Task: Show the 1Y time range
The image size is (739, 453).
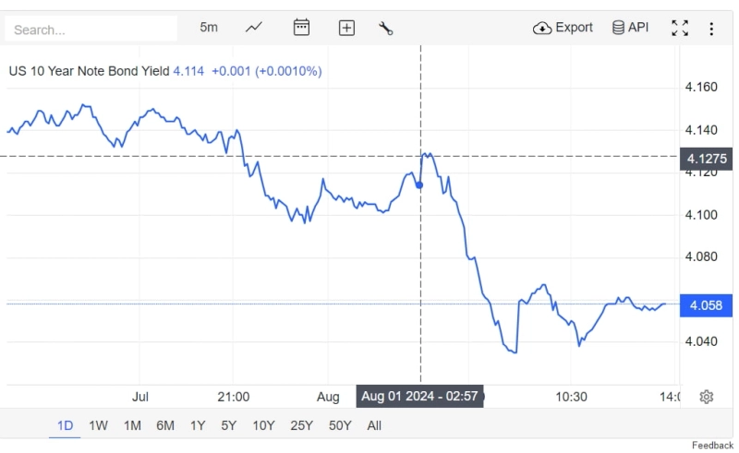Action: [x=198, y=425]
